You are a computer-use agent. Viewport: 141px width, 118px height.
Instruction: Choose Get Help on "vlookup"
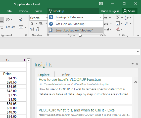(x=76, y=24)
